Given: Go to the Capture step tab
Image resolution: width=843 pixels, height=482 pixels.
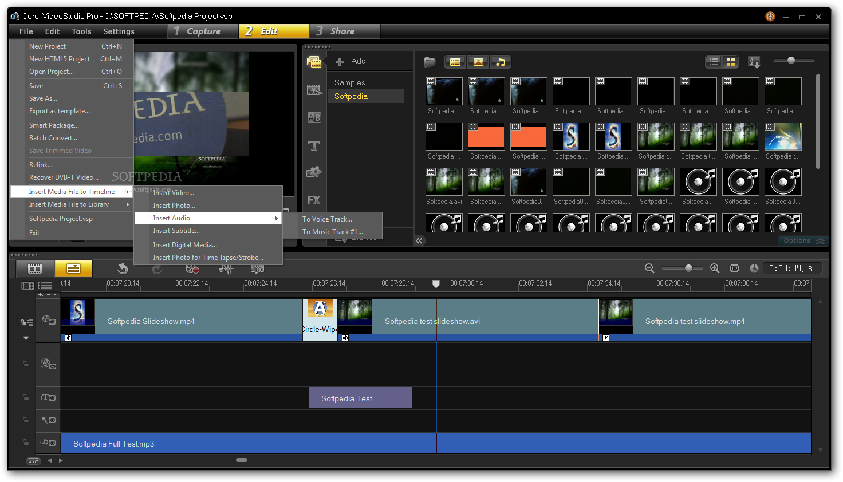Looking at the screenshot, I should pos(203,31).
